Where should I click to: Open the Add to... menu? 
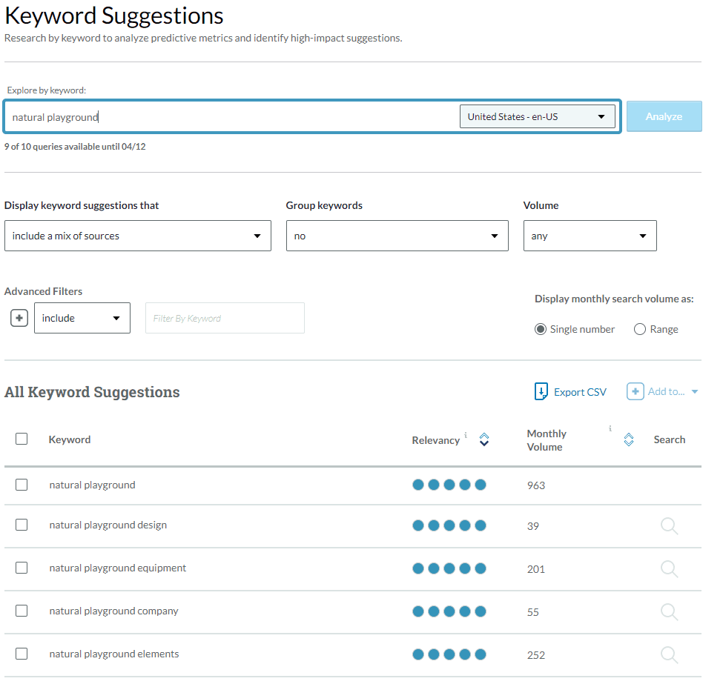tap(662, 391)
